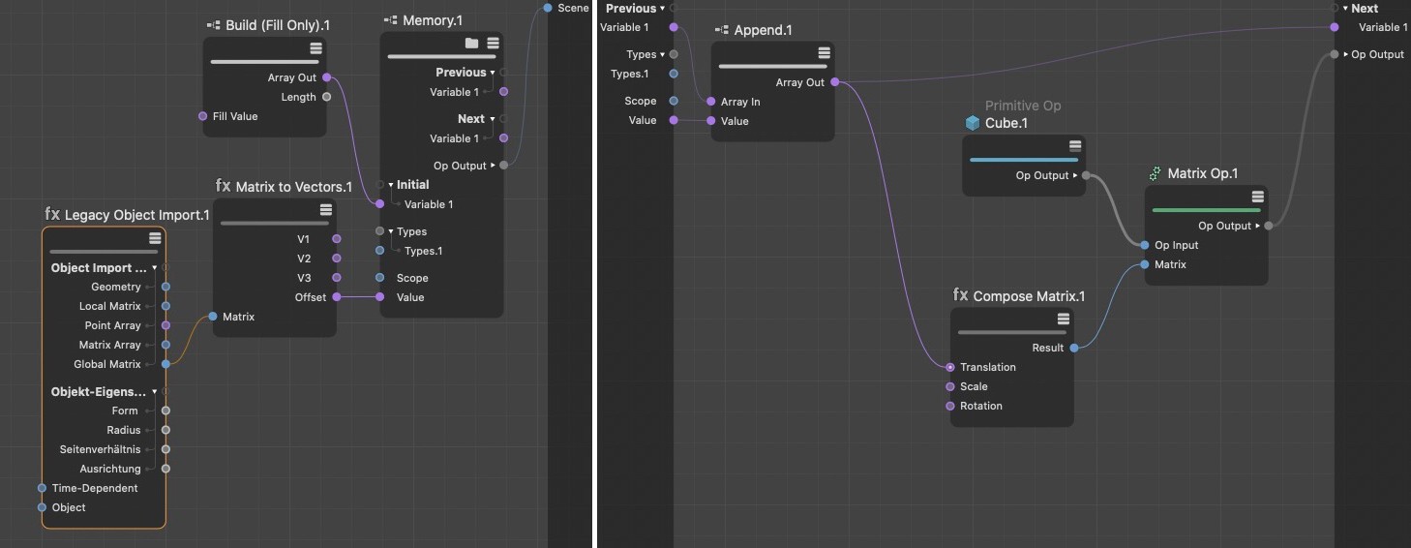This screenshot has width=1411, height=548.
Task: Select the Time-Dependent input port
Action: [x=42, y=488]
